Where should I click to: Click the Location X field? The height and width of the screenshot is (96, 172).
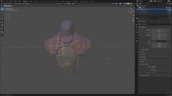[x=159, y=30]
